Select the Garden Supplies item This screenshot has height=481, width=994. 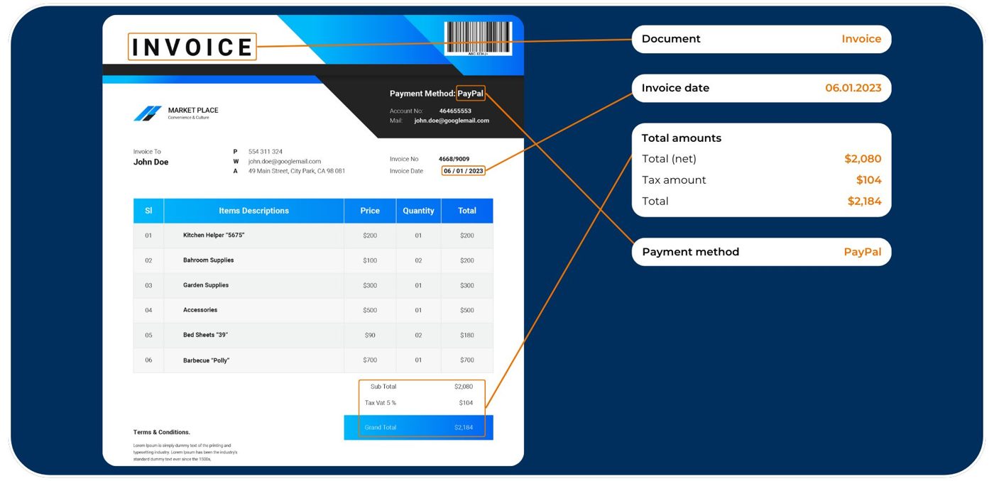point(206,285)
